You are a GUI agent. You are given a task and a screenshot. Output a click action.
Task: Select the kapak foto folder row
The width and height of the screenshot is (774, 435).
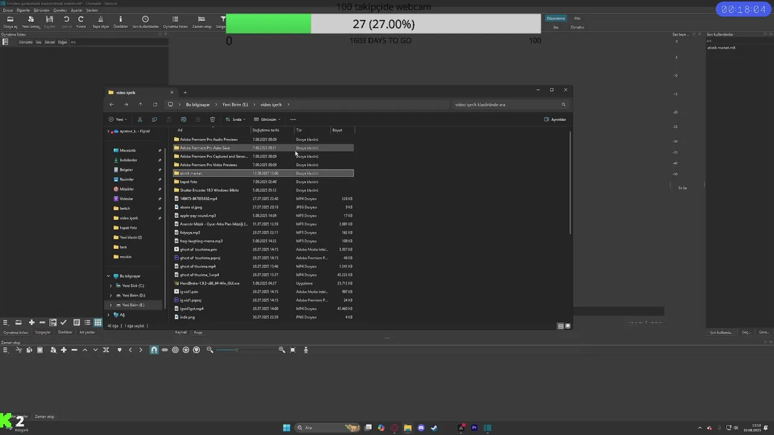[x=263, y=182]
